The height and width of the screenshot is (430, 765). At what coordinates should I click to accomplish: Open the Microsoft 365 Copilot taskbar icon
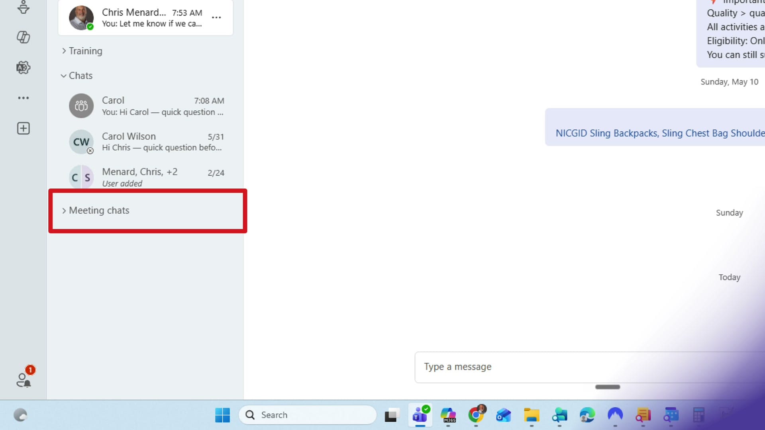pos(448,415)
